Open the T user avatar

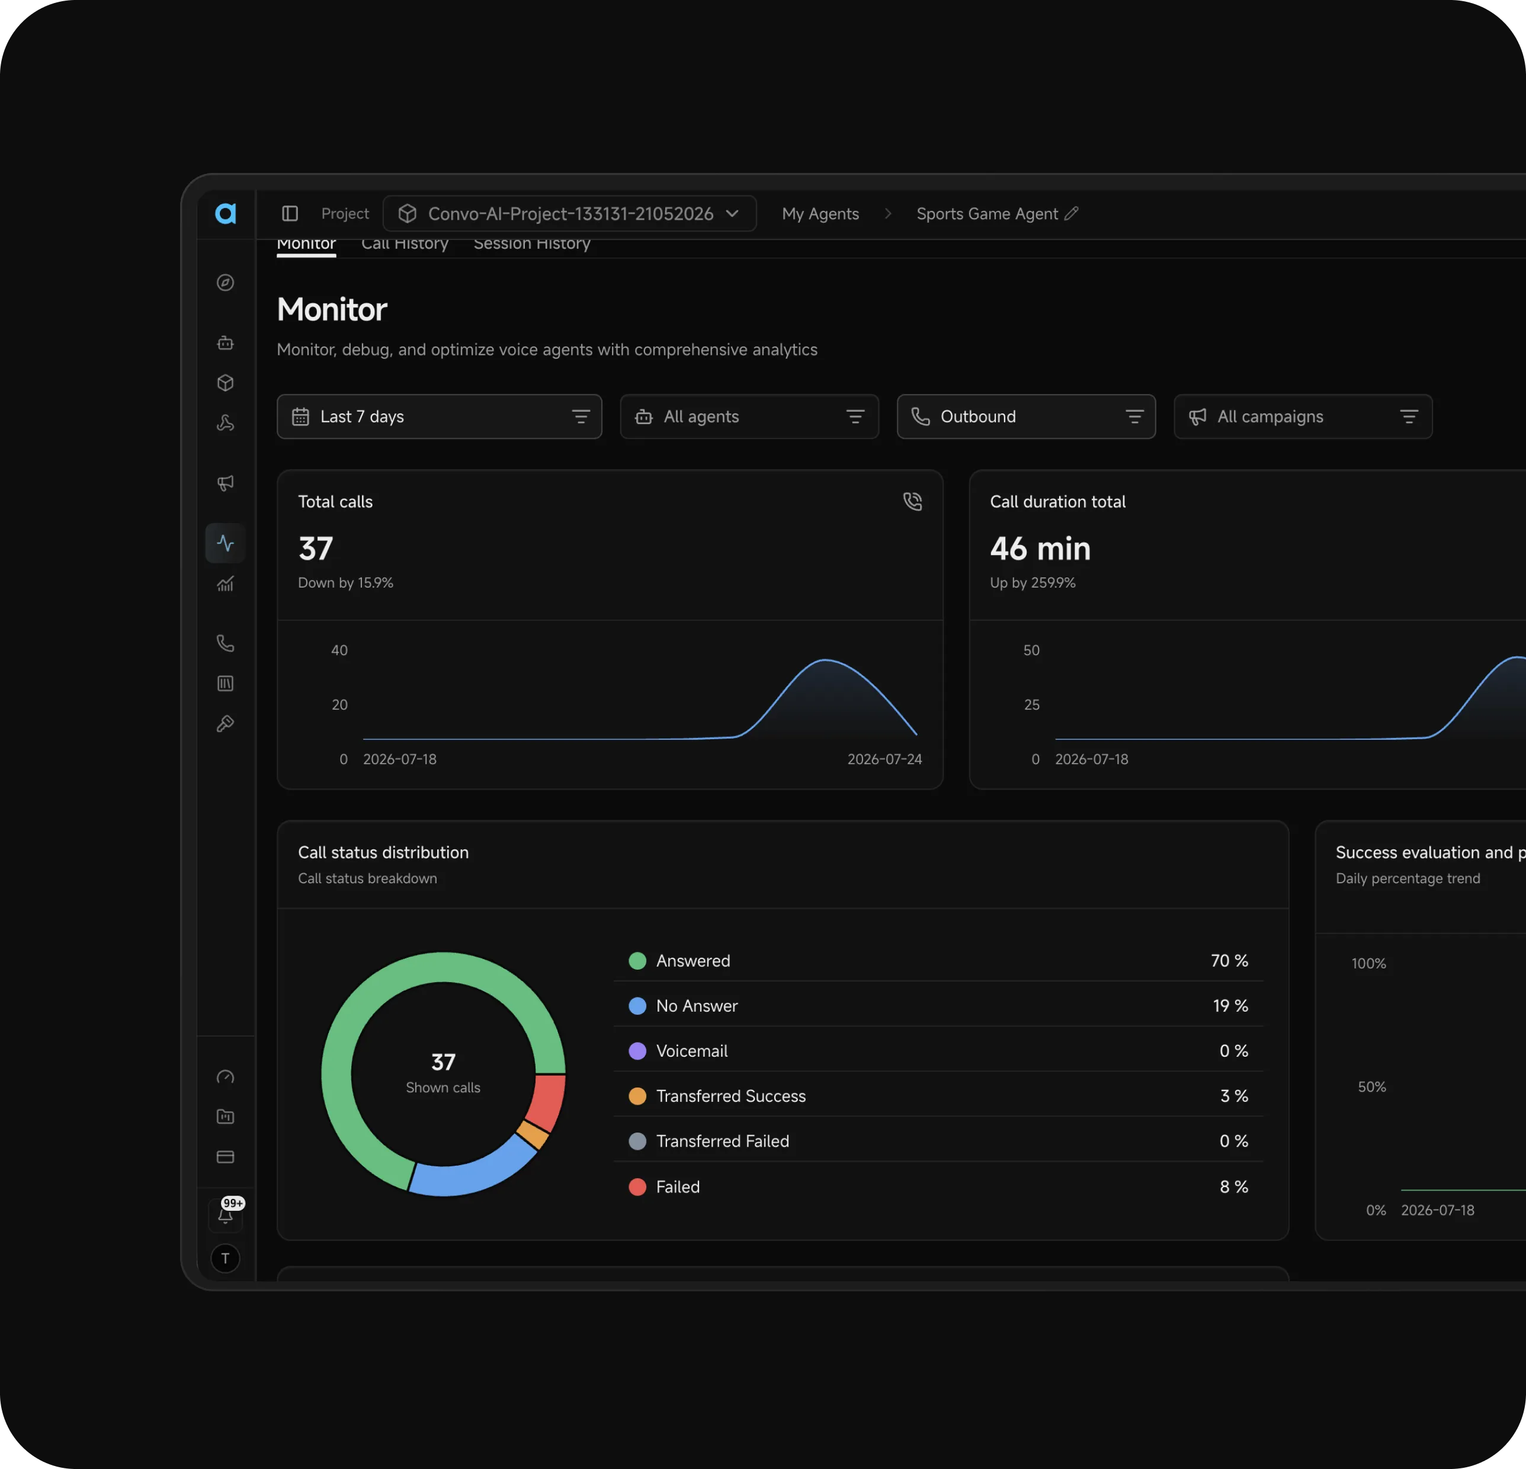tap(226, 1259)
